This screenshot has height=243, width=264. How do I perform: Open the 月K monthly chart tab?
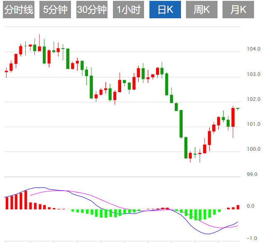pos(238,10)
